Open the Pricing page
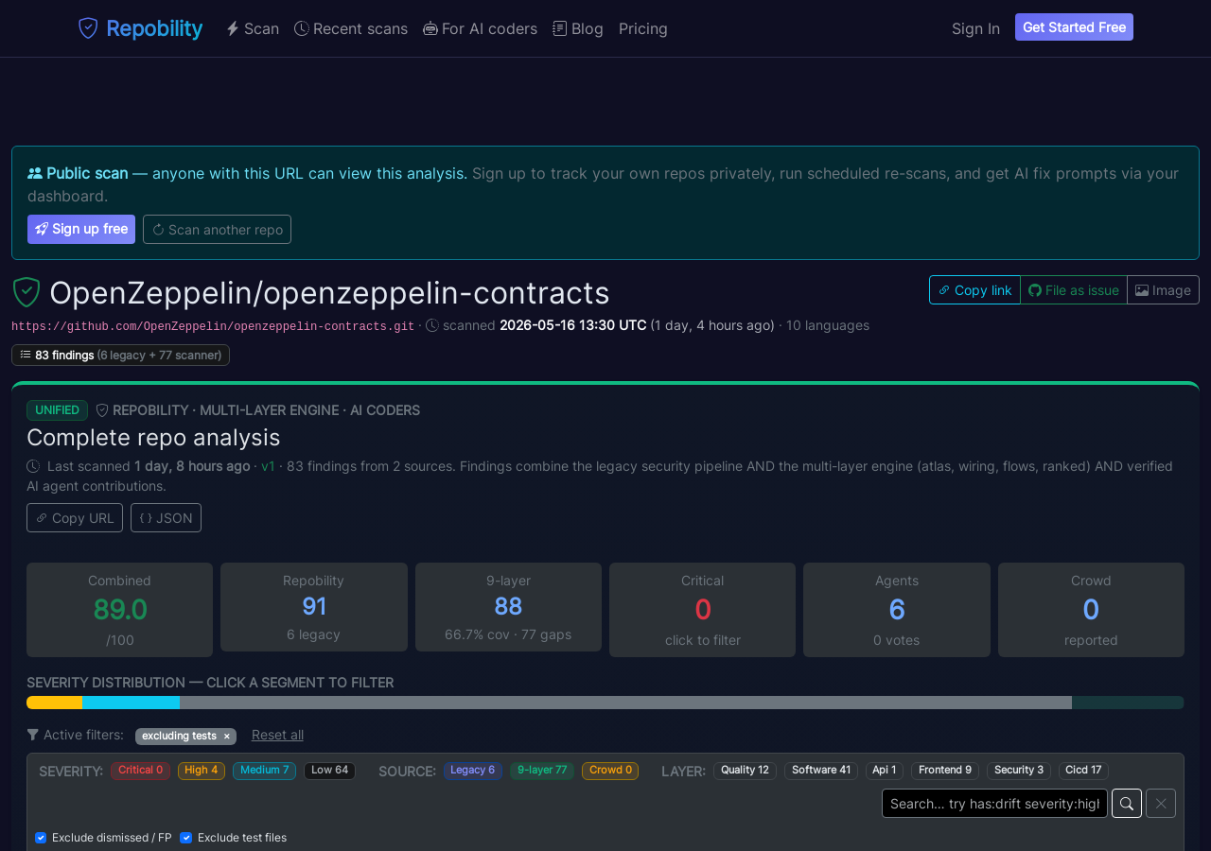This screenshot has width=1211, height=851. click(643, 28)
